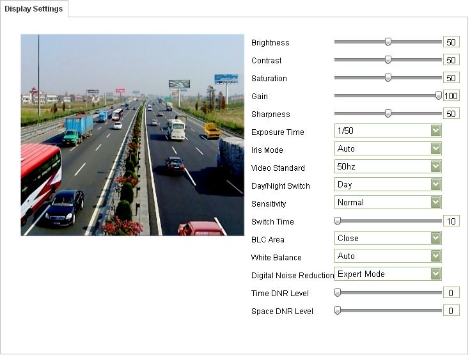Switch to the Display Settings tab
The width and height of the screenshot is (470, 355).
click(x=33, y=9)
